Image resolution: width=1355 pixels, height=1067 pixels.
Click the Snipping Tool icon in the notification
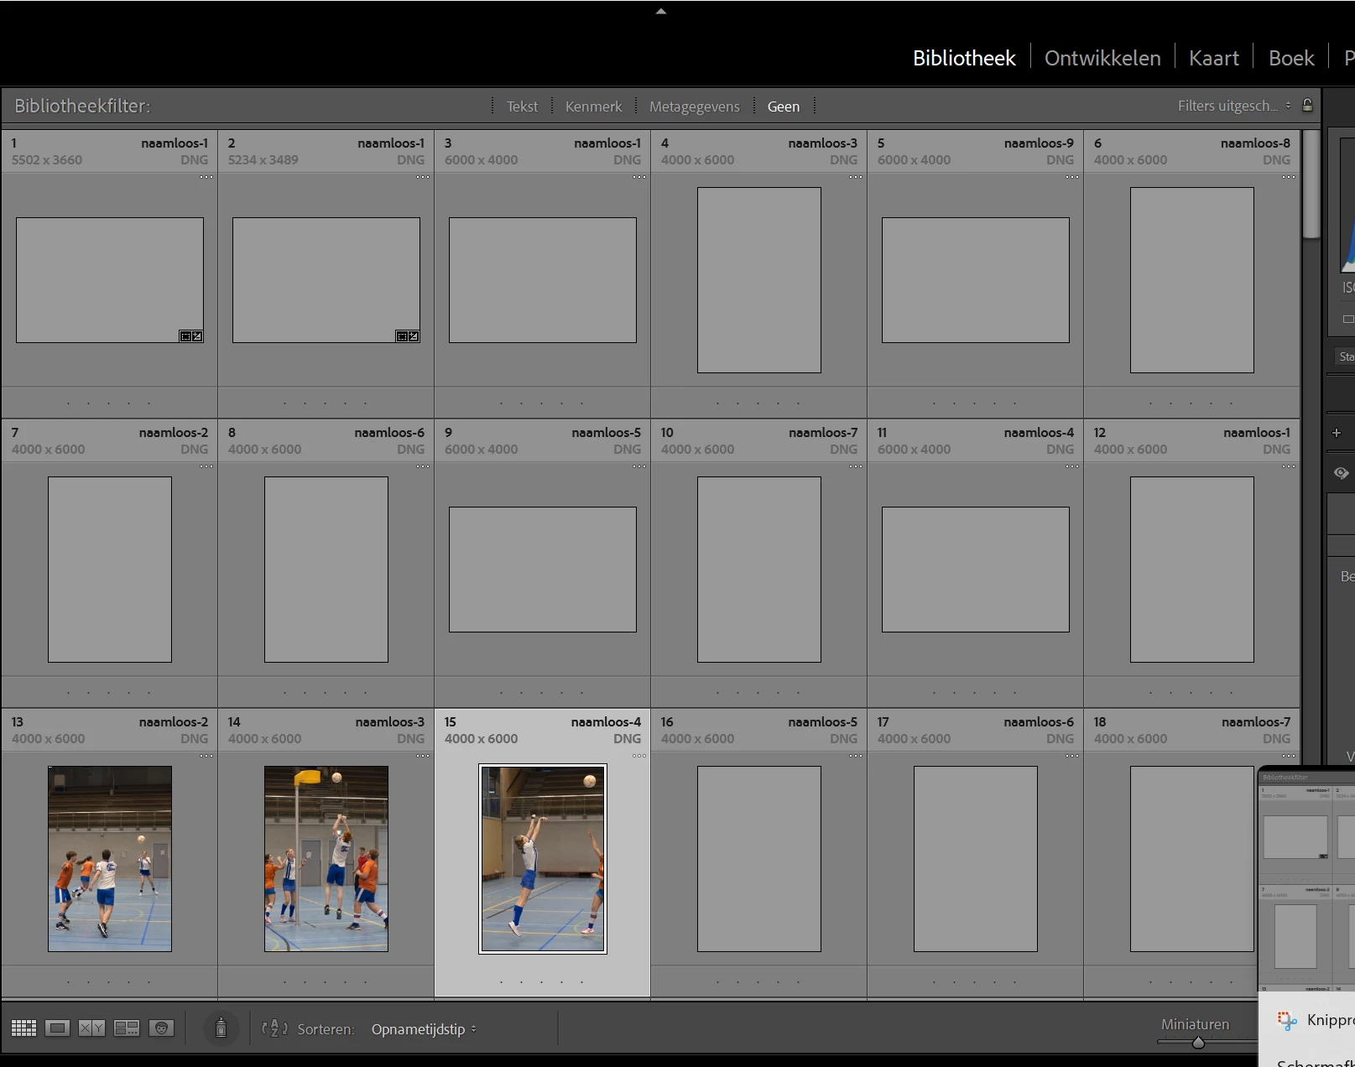click(1287, 1020)
